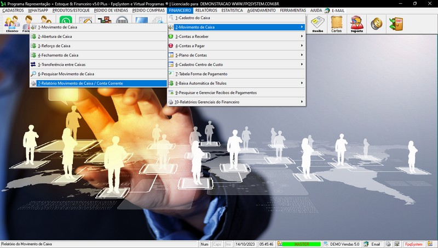Click the Email icon in status bar
Viewport: 438px width, 248px height.
(x=372, y=244)
